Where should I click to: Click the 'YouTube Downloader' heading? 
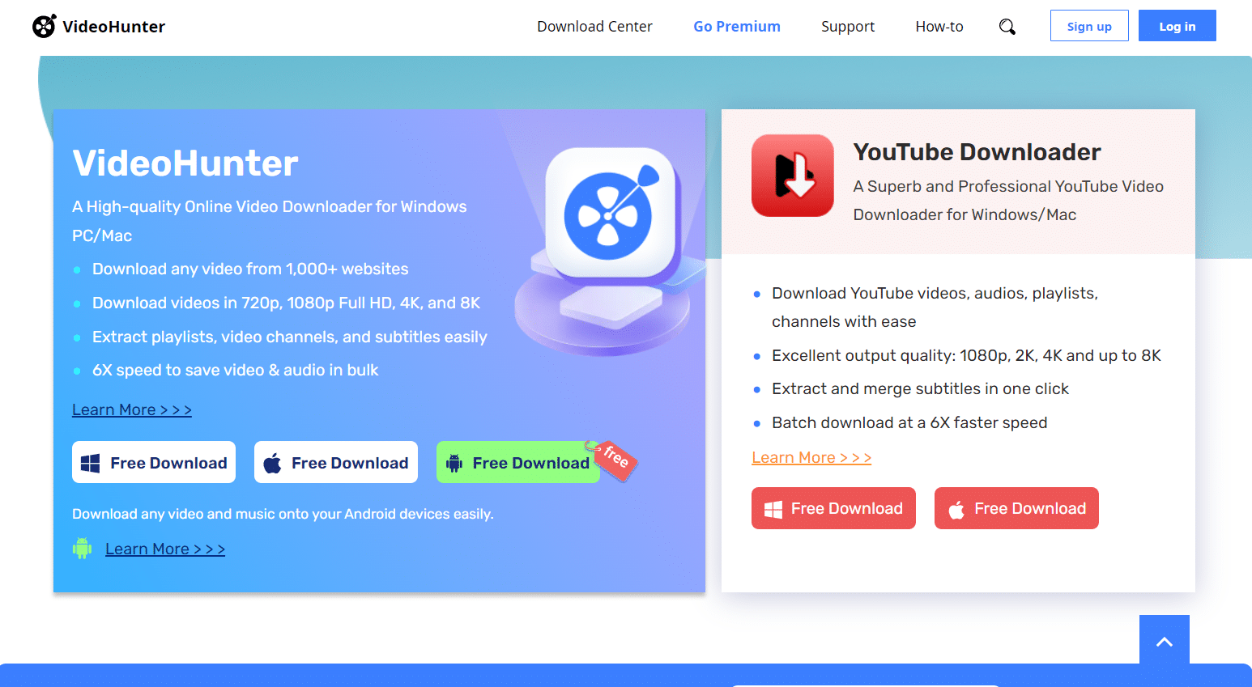(x=977, y=152)
